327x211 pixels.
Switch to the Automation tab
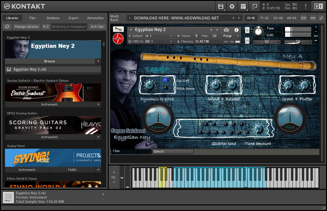pos(95,18)
